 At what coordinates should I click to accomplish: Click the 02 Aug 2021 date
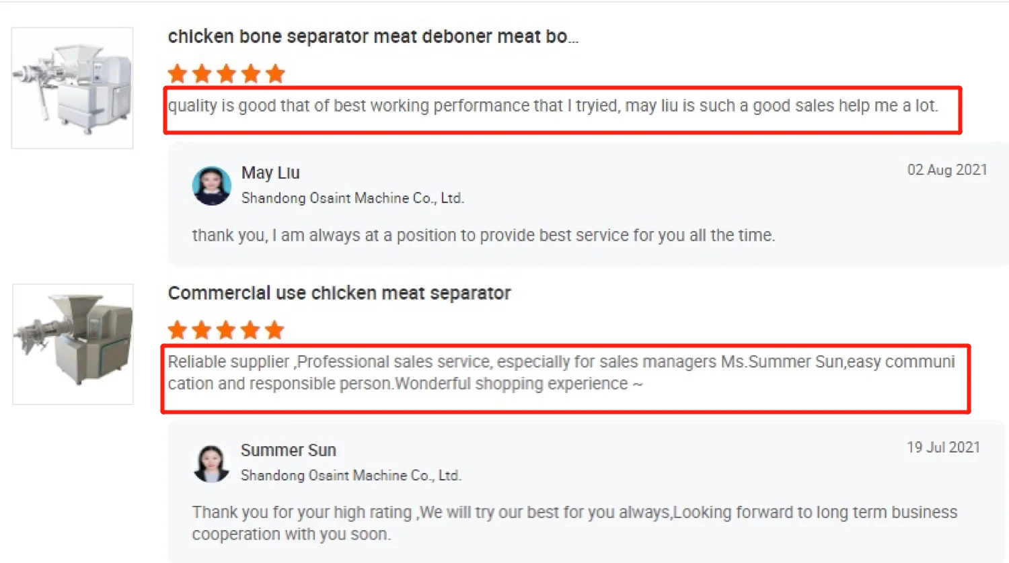tap(947, 170)
